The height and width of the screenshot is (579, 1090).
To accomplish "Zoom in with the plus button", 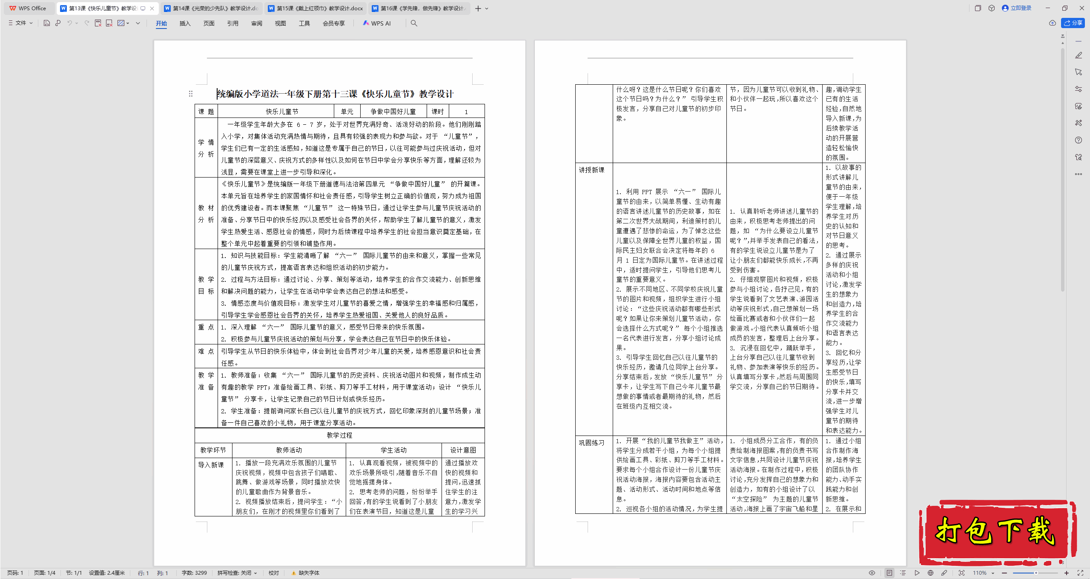I will [1067, 573].
